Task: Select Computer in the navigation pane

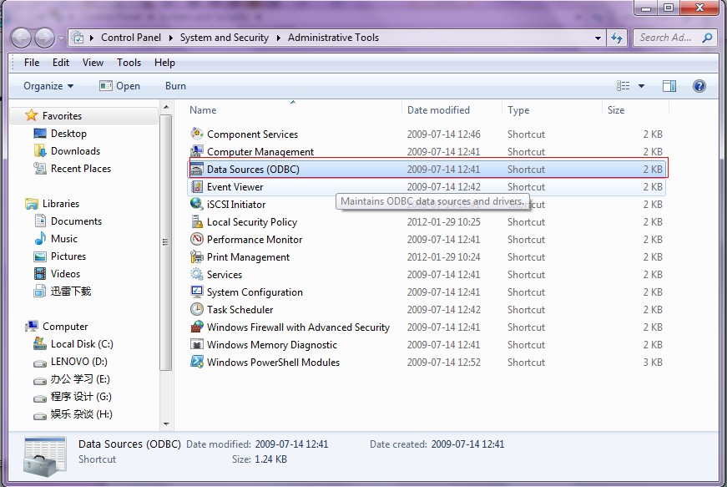Action: click(65, 326)
